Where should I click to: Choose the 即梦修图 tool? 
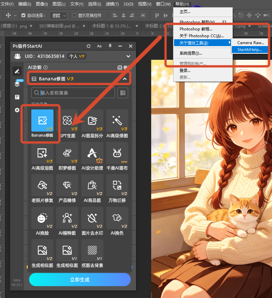coord(67,153)
